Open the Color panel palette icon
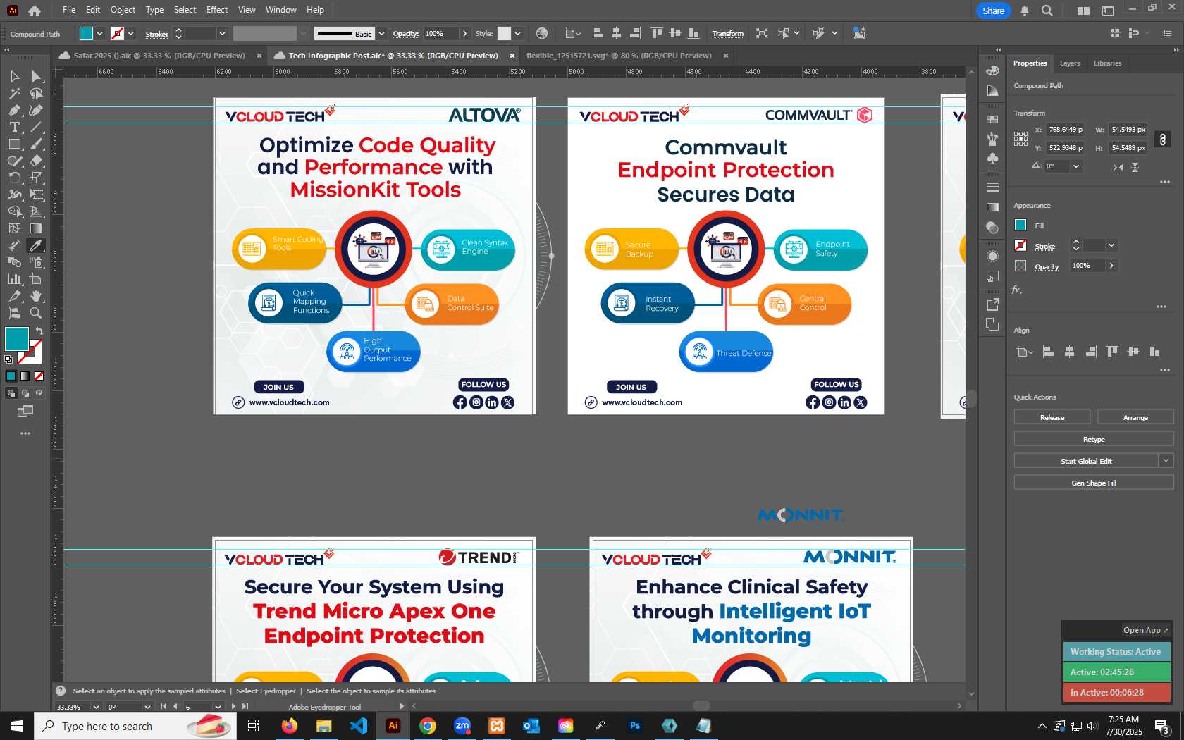Image resolution: width=1184 pixels, height=740 pixels. click(992, 70)
